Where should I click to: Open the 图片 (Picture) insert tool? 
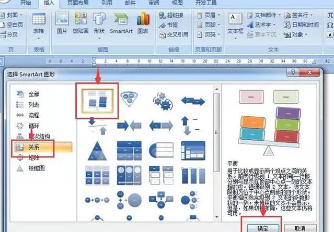[62, 23]
